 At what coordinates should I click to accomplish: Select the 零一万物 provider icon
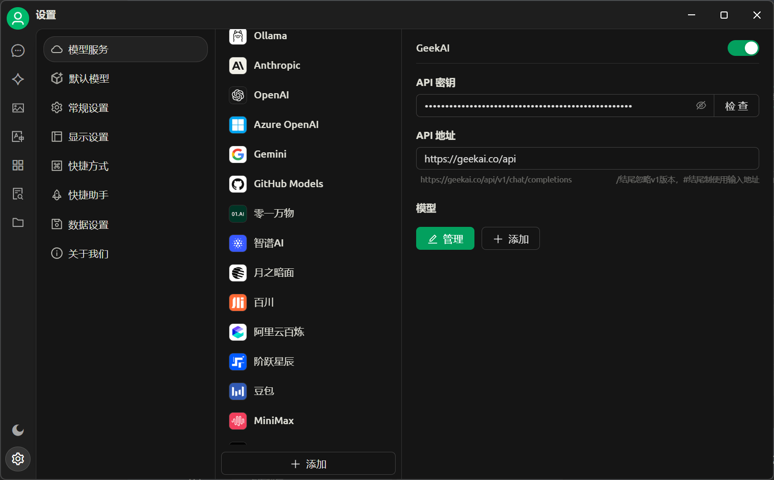pos(238,213)
